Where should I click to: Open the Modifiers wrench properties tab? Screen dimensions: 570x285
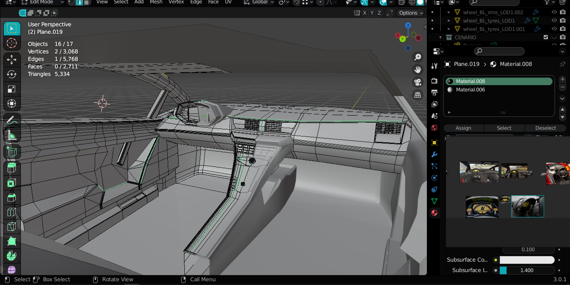(x=434, y=154)
